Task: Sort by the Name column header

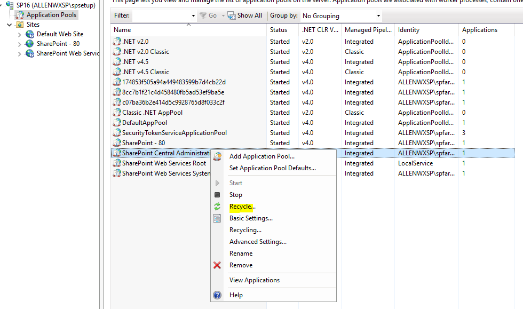Action: click(188, 30)
